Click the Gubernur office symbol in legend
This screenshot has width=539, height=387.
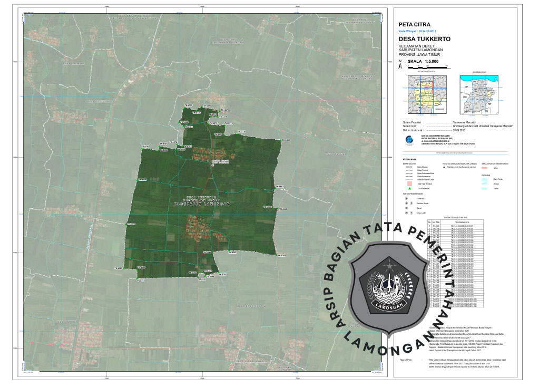point(406,199)
